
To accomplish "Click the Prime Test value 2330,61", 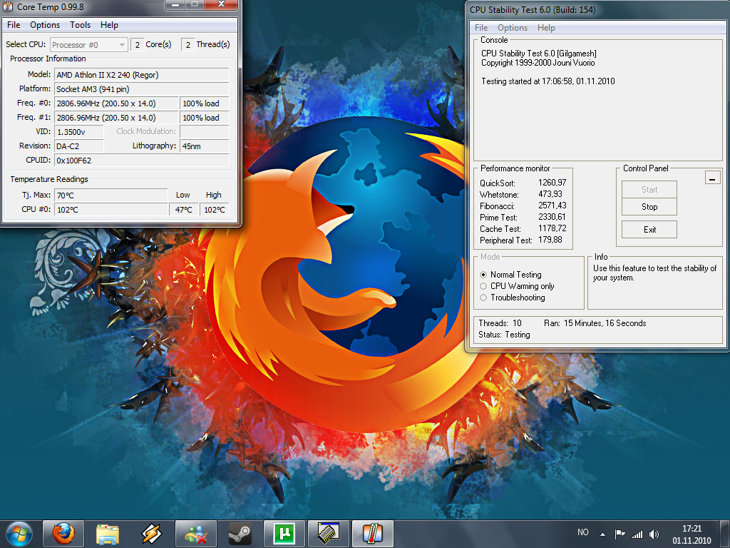I will coord(552,217).
